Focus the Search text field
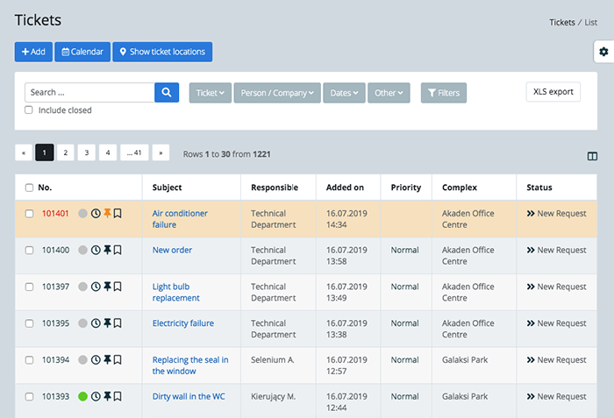 (x=89, y=92)
